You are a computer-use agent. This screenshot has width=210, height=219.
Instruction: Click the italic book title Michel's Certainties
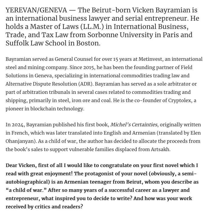pyautogui.click(x=134, y=125)
